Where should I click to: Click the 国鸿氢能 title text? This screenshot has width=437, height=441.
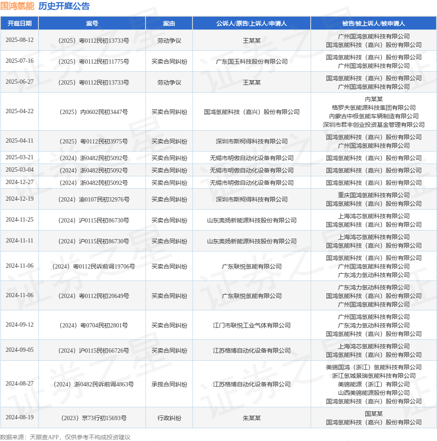[17, 6]
